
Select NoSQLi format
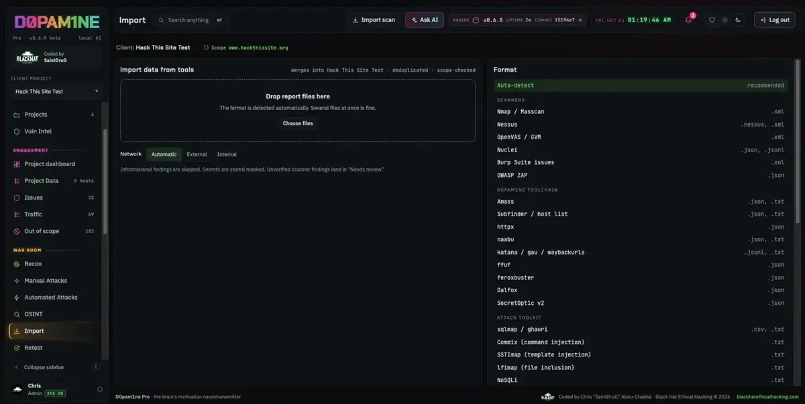[x=641, y=380]
